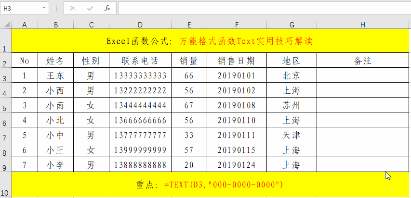Select row 9 header
Viewport: 411px width, 198px height.
click(x=5, y=164)
